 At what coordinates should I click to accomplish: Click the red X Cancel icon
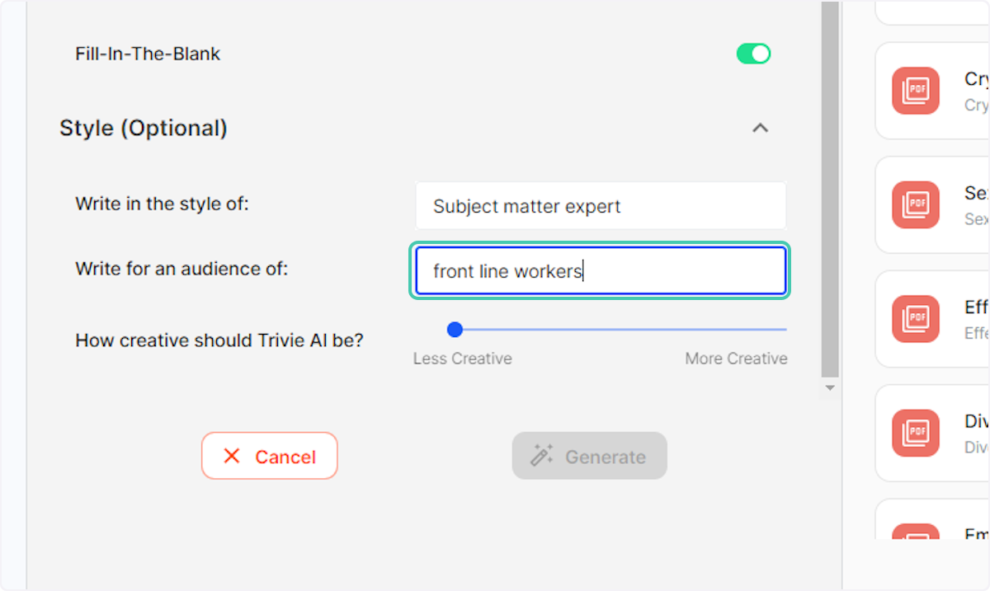click(x=232, y=456)
